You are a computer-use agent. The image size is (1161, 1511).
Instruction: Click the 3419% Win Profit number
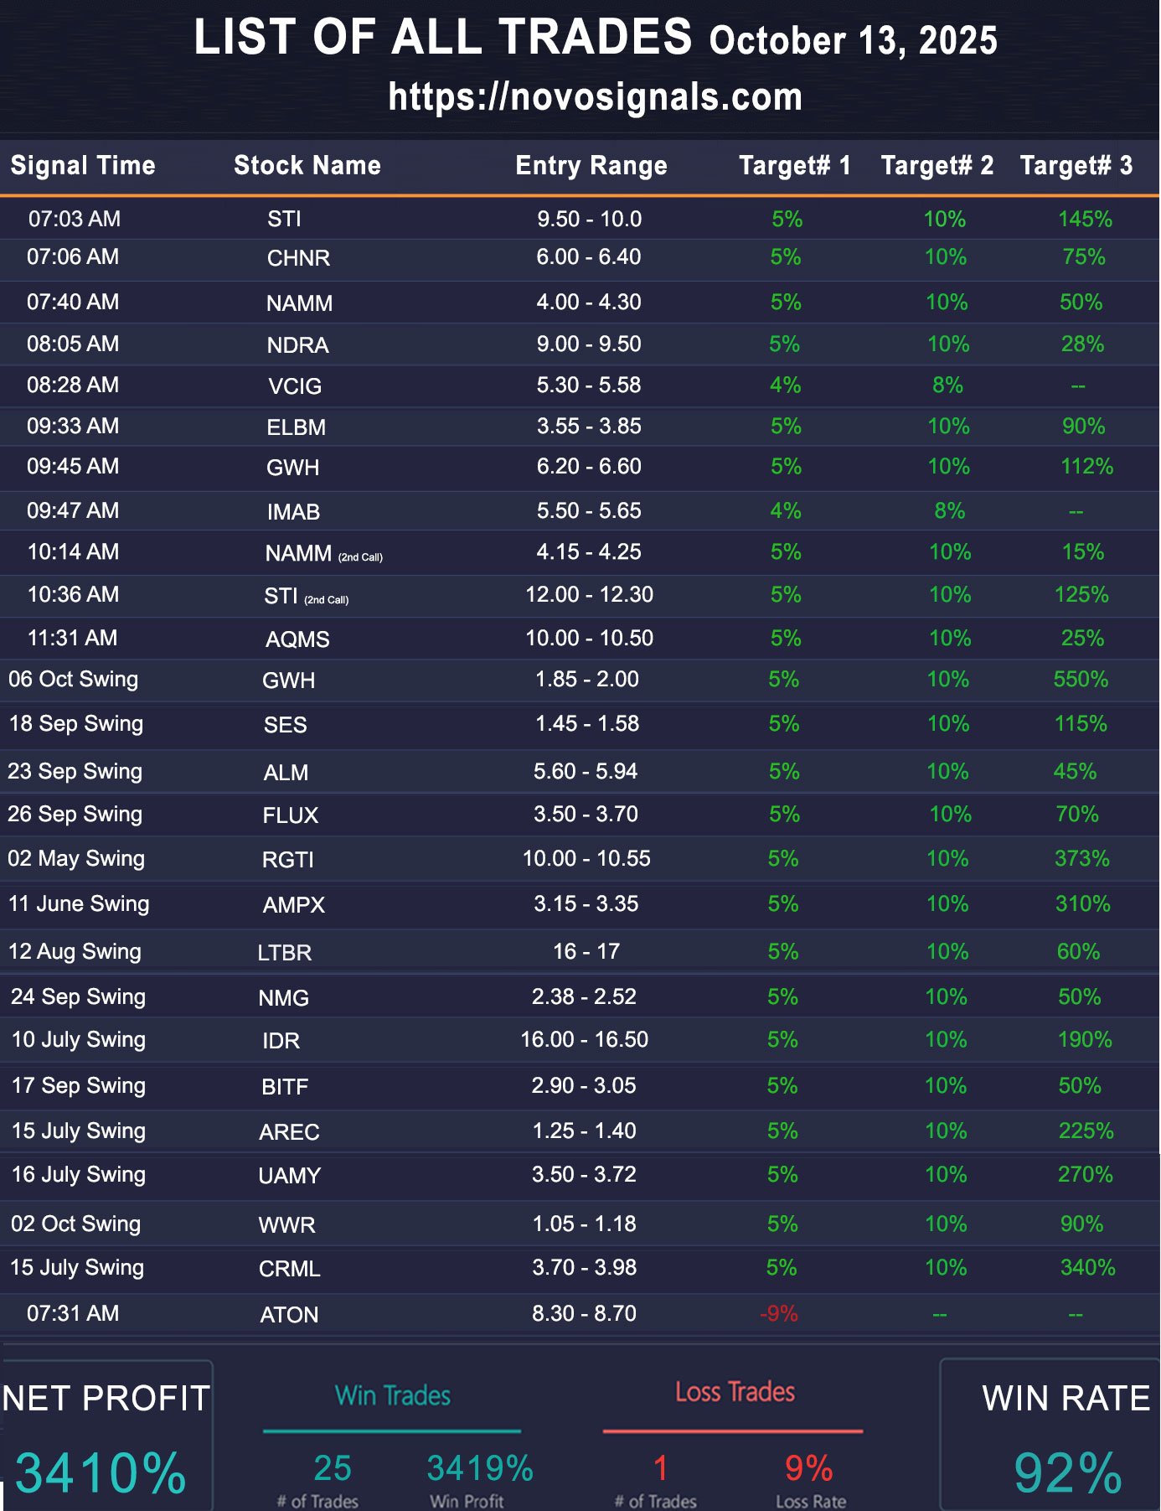click(x=480, y=1468)
